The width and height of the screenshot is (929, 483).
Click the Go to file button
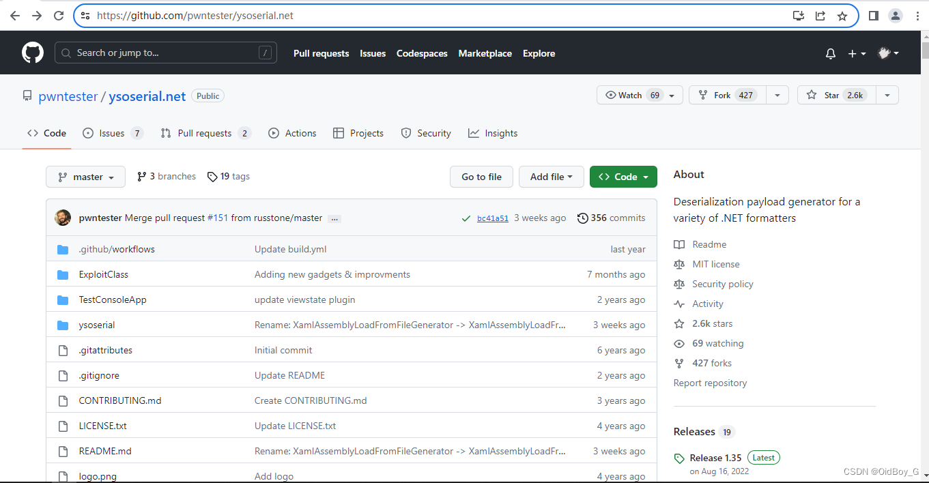click(x=481, y=177)
